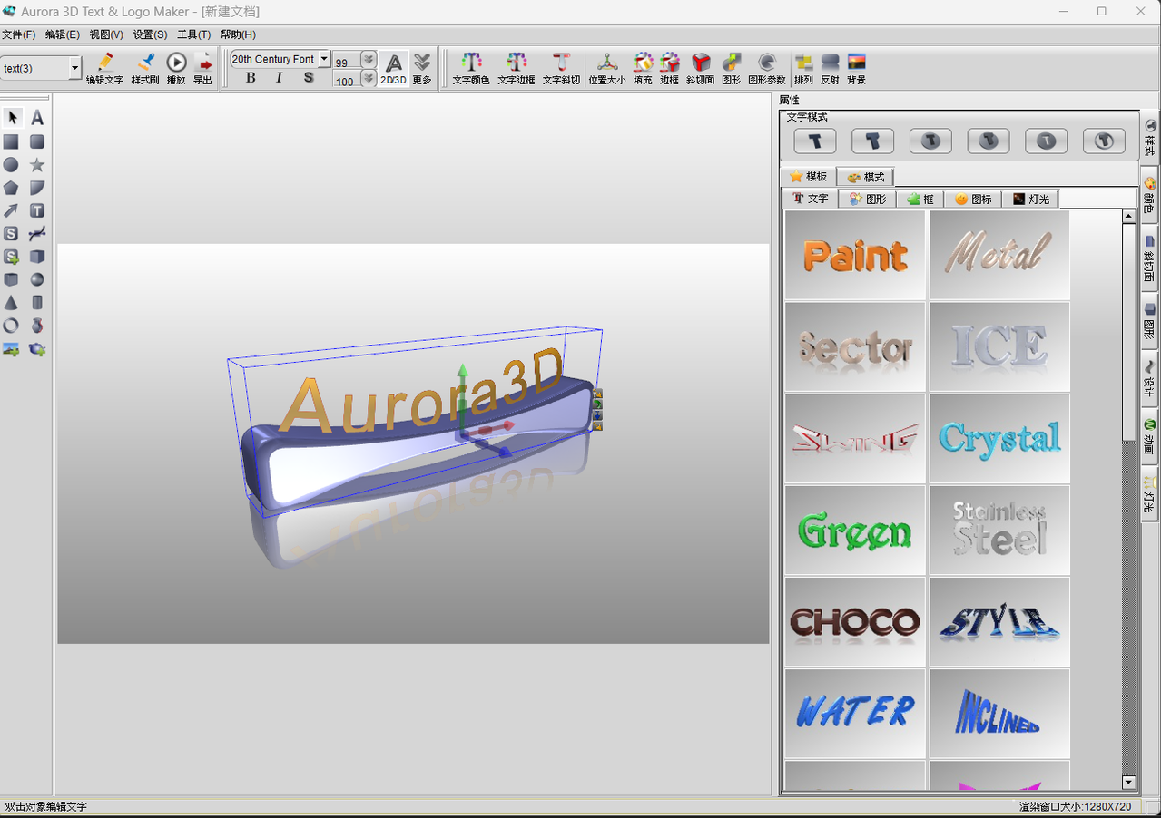Add a cylinder object
The width and height of the screenshot is (1161, 818).
click(37, 303)
